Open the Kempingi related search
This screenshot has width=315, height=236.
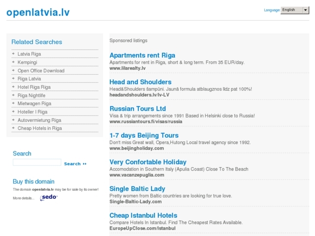(28, 62)
